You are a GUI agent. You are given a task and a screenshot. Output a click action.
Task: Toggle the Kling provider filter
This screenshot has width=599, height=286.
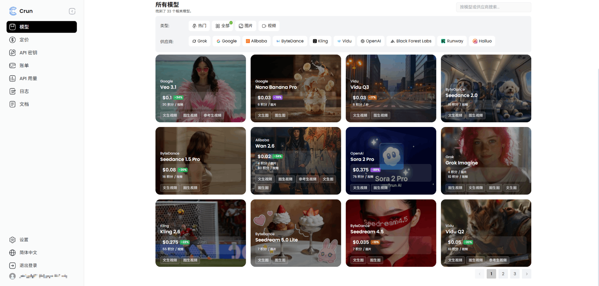[x=320, y=41]
